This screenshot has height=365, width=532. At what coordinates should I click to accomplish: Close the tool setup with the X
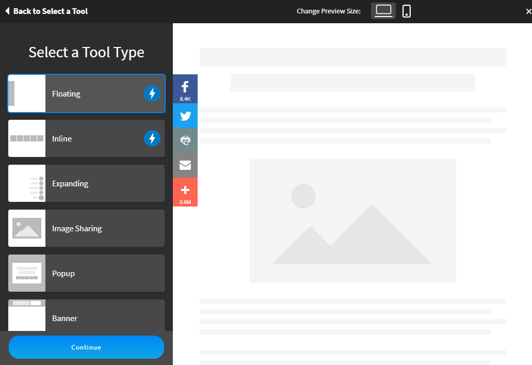[528, 11]
